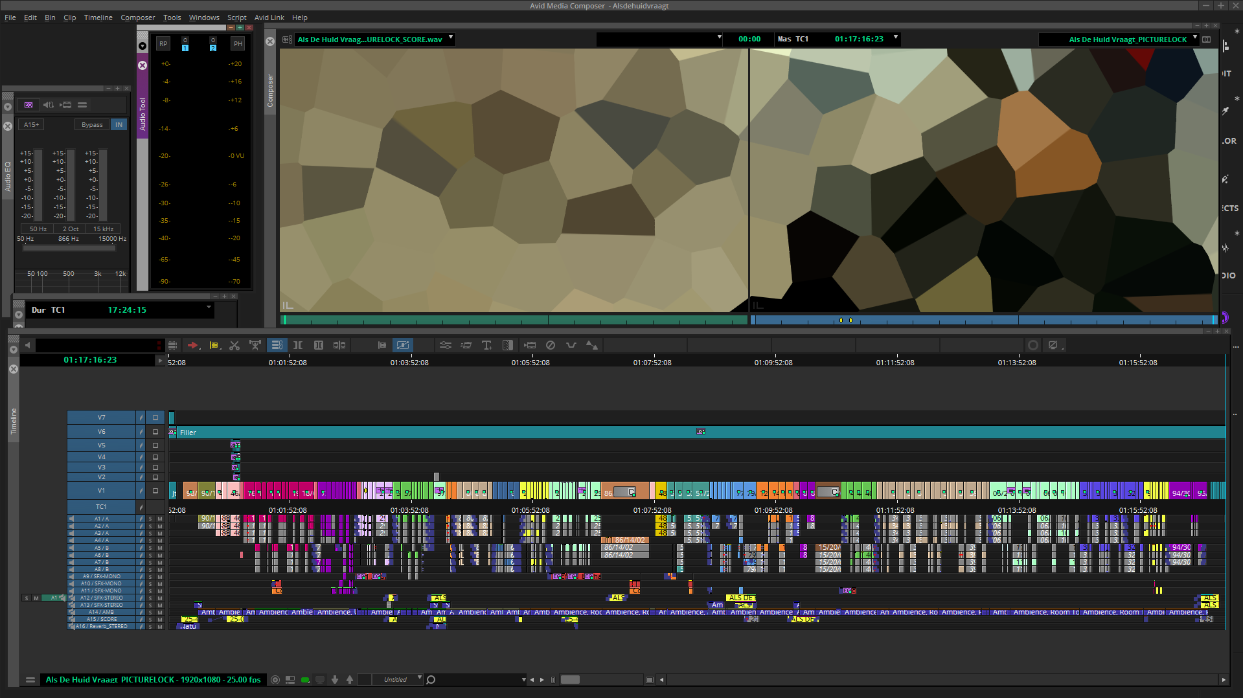The width and height of the screenshot is (1243, 698).
Task: Toggle the V1 track monitor box
Action: point(155,491)
